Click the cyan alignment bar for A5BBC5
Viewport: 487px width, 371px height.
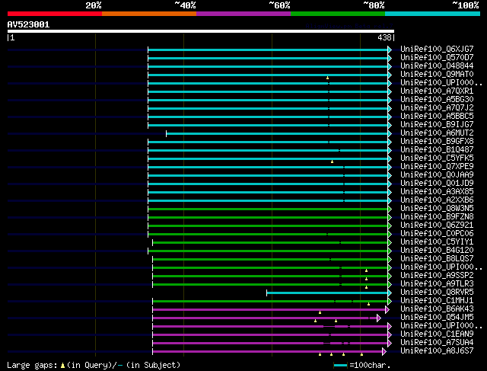tap(268, 117)
